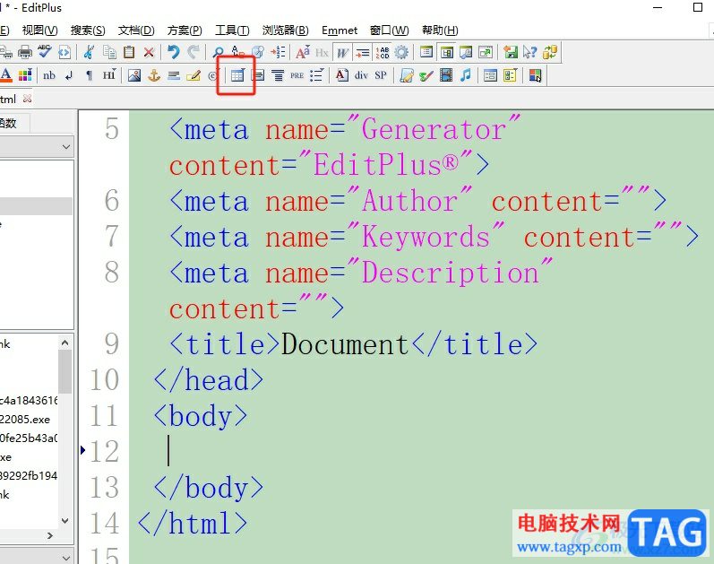Center text with the center align icon
Screen dimensions: 714x564
pos(278,75)
